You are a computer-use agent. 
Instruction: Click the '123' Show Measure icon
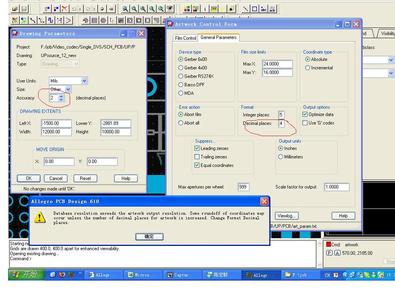214,9
